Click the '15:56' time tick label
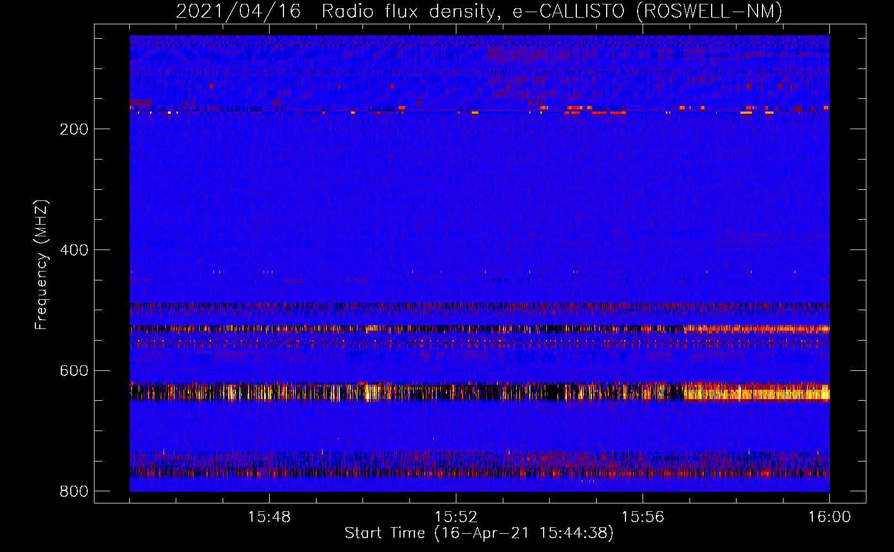Screen dimensions: 894x552 pos(643,517)
